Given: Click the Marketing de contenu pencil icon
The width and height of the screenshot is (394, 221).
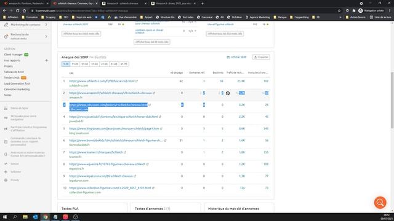Looking at the screenshot, I should [x=6, y=25].
